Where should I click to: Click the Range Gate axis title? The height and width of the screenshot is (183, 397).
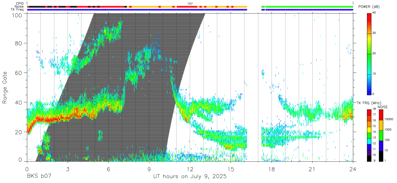(x=5, y=87)
